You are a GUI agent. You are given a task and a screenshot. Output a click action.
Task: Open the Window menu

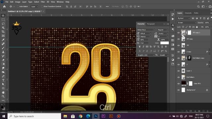60,2
